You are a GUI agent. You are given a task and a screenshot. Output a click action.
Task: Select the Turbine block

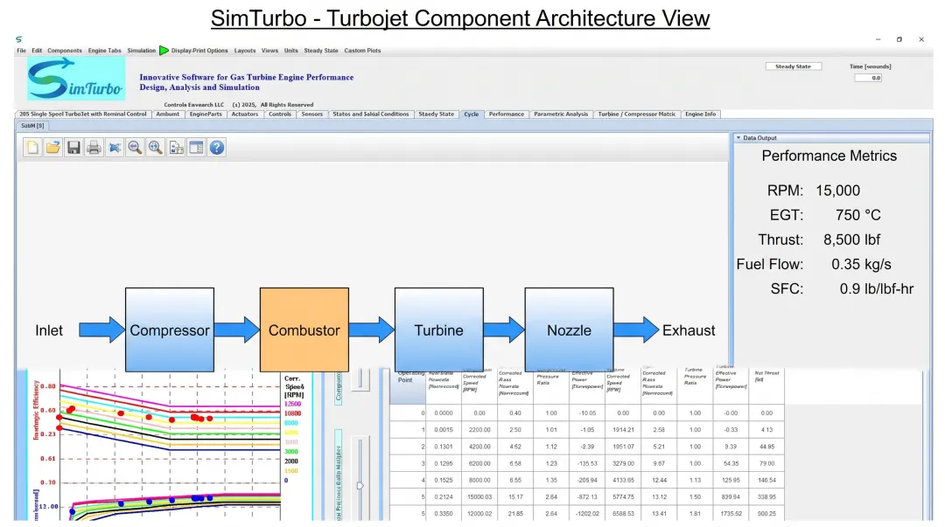pos(438,329)
